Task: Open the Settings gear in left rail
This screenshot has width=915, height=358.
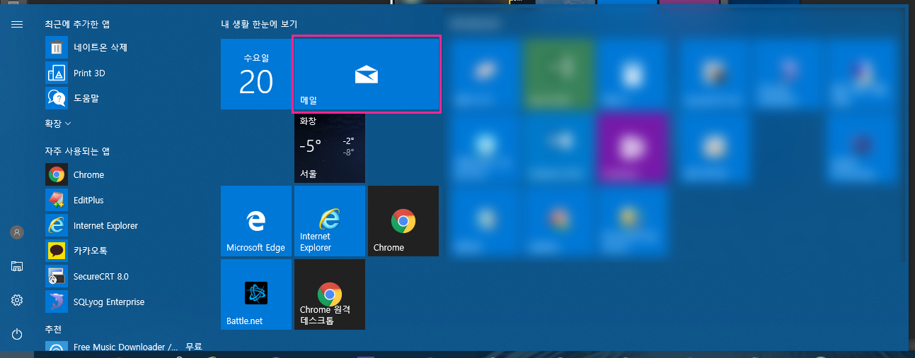Action: pos(17,300)
